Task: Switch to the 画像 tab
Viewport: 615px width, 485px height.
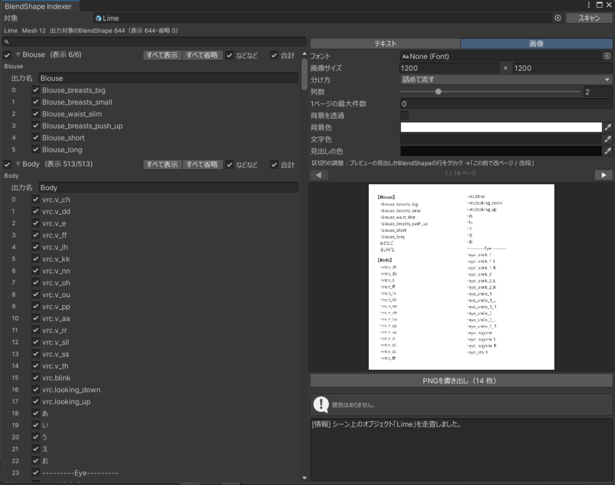Action: pyautogui.click(x=536, y=44)
